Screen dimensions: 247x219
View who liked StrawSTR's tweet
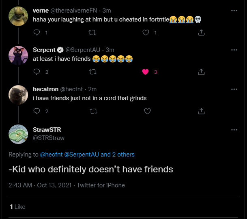[x=17, y=206]
